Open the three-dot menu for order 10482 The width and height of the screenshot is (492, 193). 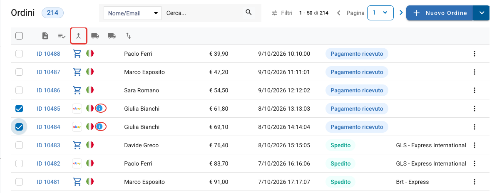[x=475, y=163]
